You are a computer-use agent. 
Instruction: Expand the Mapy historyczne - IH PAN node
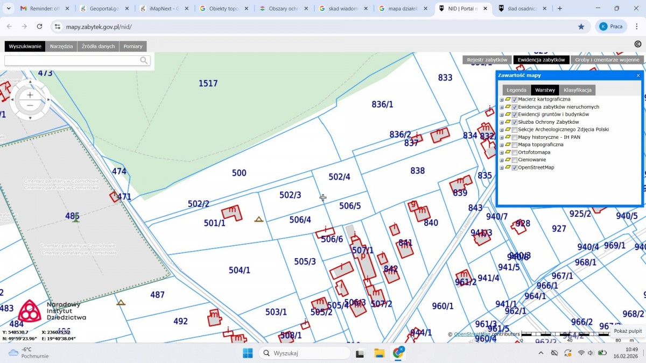502,138
